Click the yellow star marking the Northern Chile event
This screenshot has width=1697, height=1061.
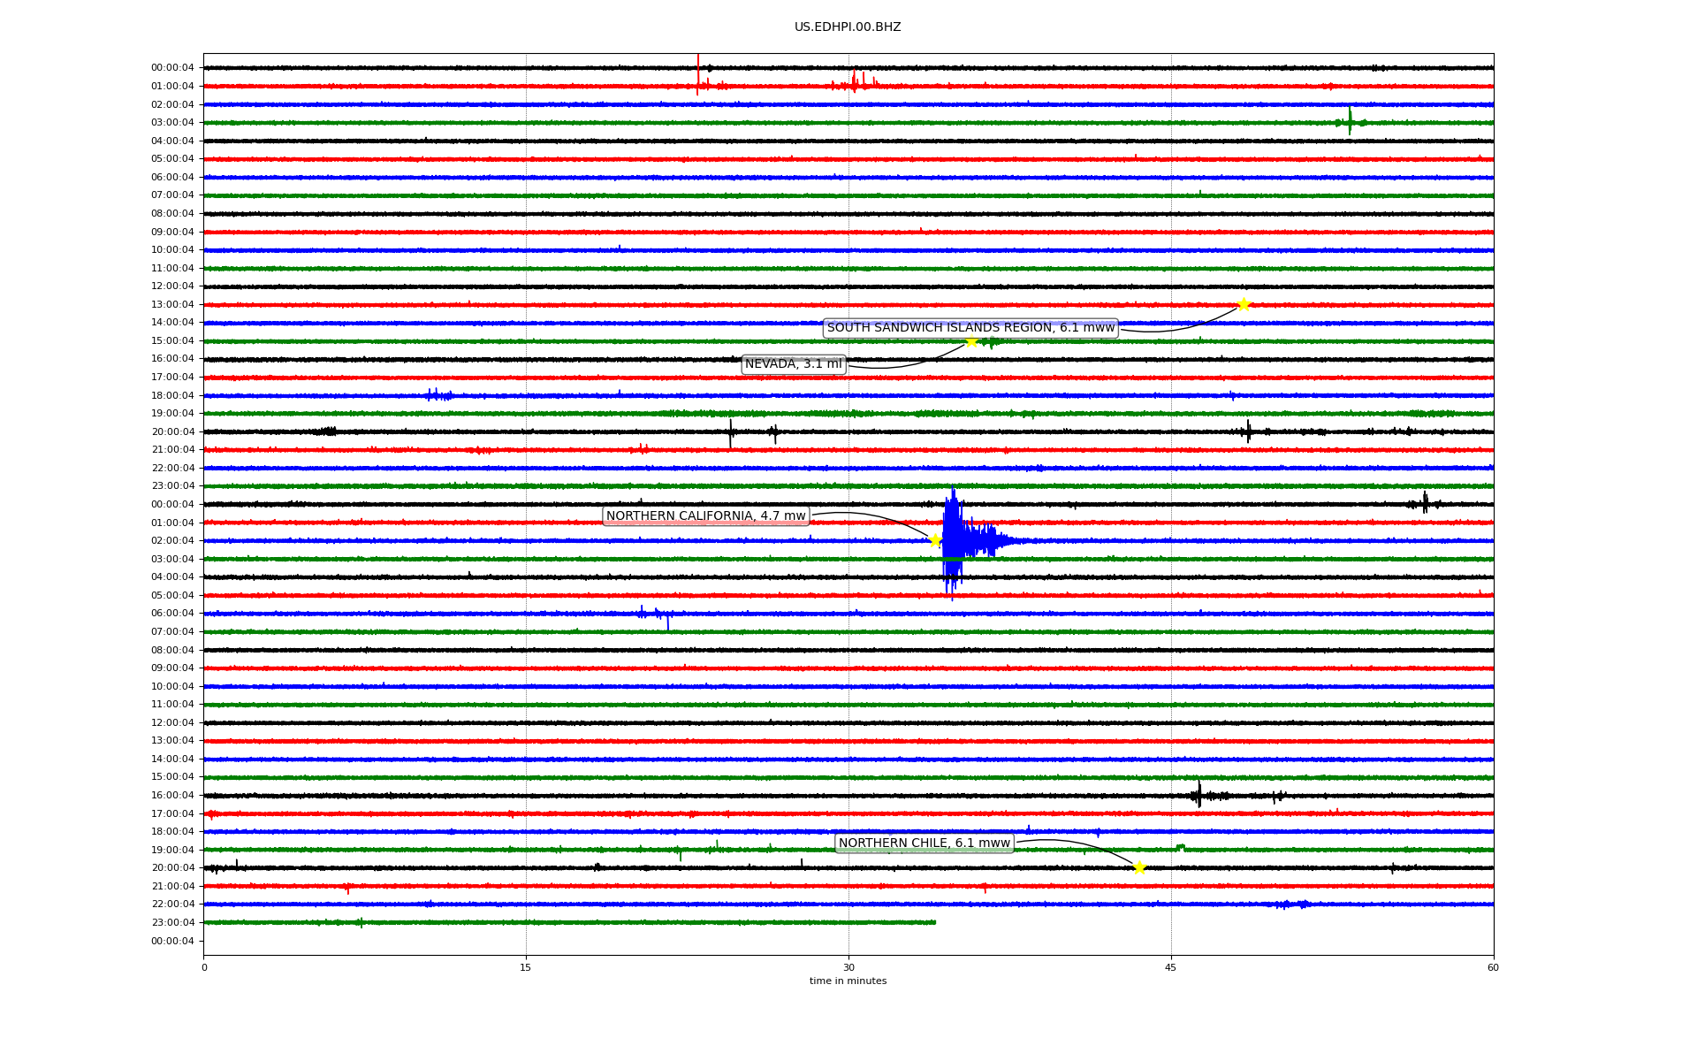click(x=1139, y=867)
